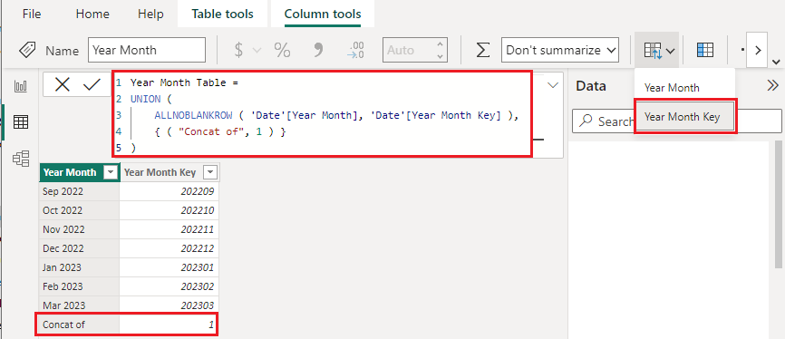785x339 pixels.
Task: Select the Column tools tab
Action: (x=323, y=14)
